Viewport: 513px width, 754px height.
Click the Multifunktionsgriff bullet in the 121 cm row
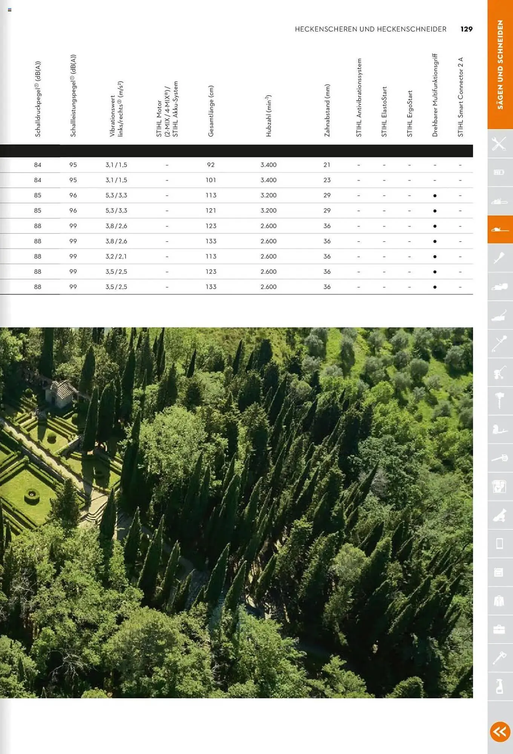[x=435, y=211]
